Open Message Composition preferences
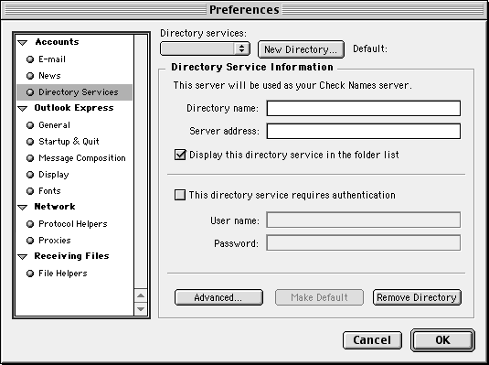Image resolution: width=489 pixels, height=365 pixels. coord(82,158)
